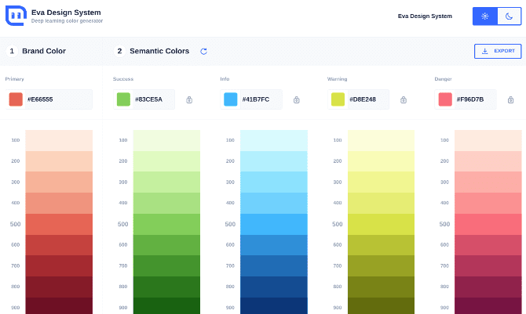526x314 pixels.
Task: Click the Primary hex input #E66555
Action: coord(57,99)
